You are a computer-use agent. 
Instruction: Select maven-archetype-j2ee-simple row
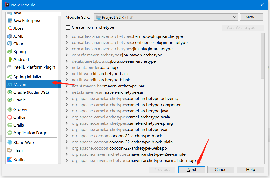click(x=163, y=154)
